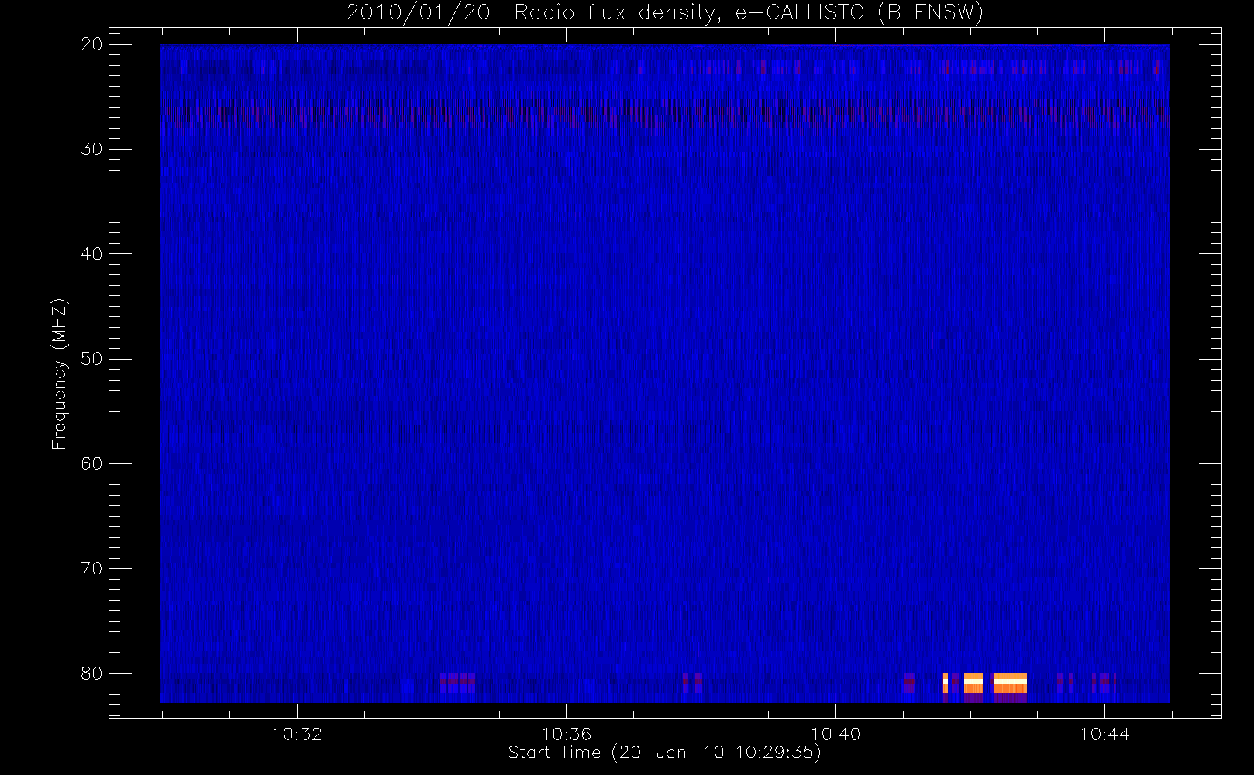This screenshot has width=1254, height=775.
Task: Click the frequency tick label 20
Action: pyautogui.click(x=91, y=44)
